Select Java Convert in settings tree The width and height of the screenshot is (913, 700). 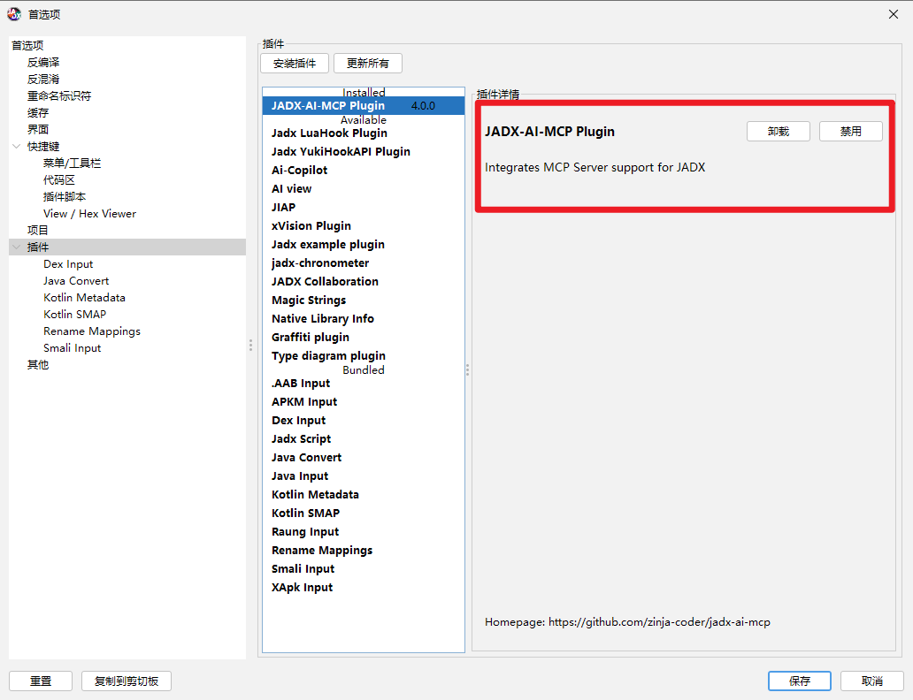(x=76, y=280)
